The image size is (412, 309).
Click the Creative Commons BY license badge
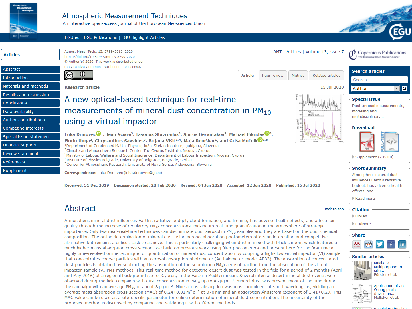coord(78,75)
